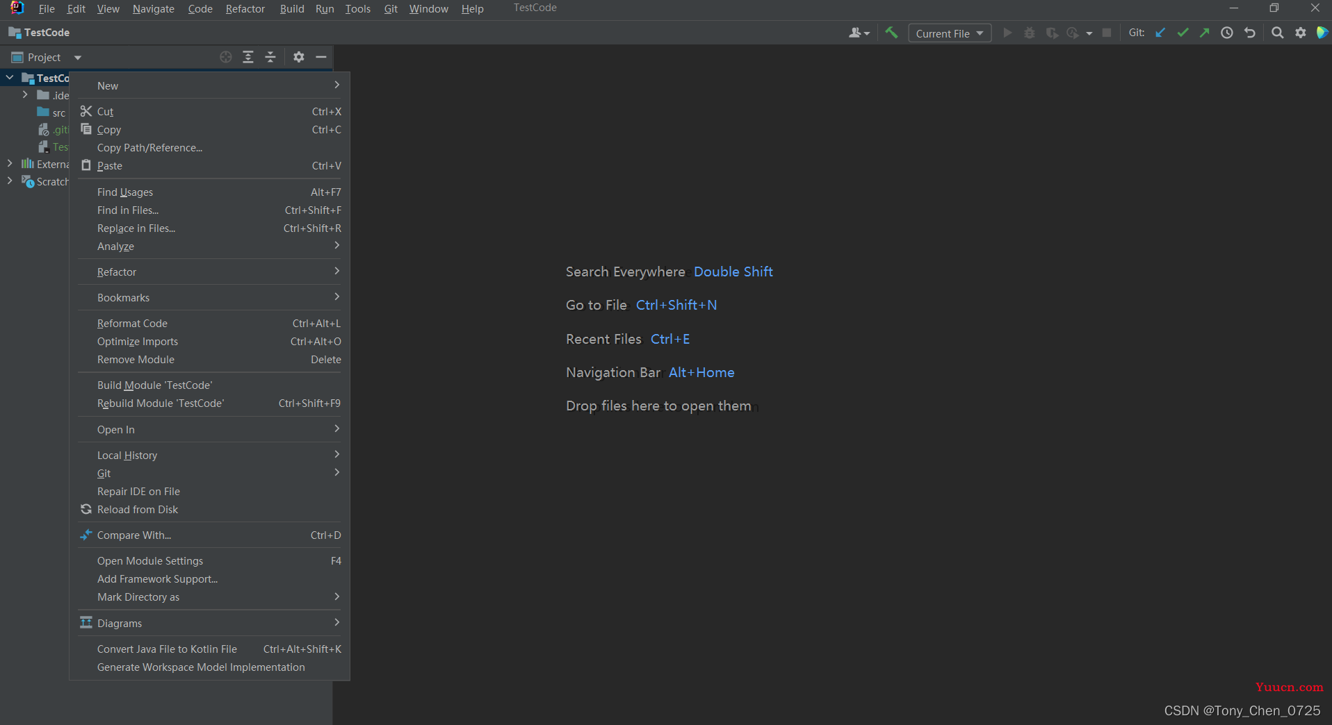This screenshot has width=1332, height=725.
Task: Click the Run play icon
Action: point(1007,33)
